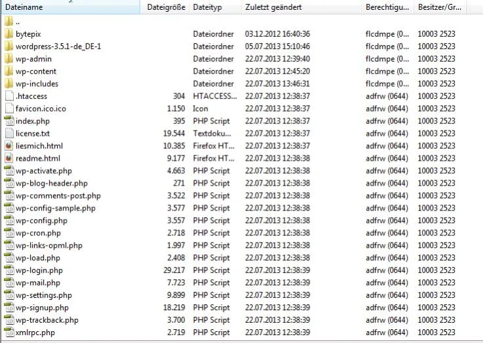Click the wp-config.php script icon
483x343 pixels.
click(x=9, y=220)
